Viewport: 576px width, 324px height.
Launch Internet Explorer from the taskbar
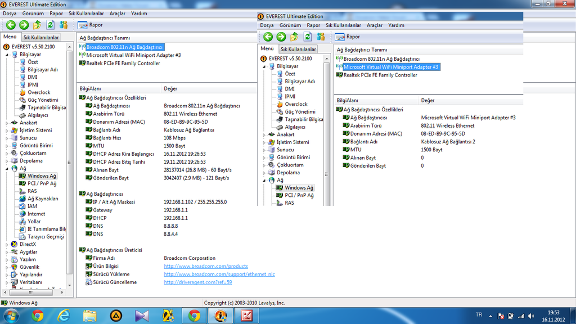(64, 316)
